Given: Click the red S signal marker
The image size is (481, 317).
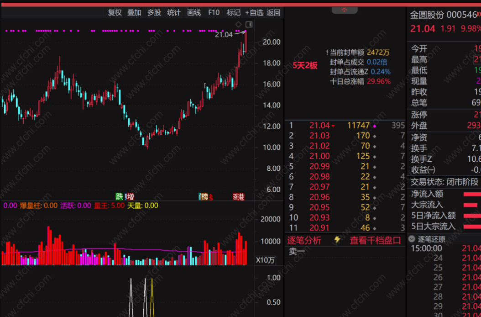Looking at the screenshot, I should [x=211, y=197].
